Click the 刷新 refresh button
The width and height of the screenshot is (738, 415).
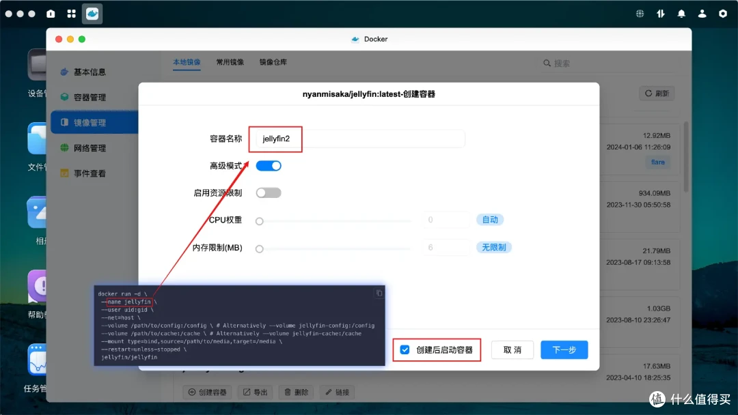tap(657, 94)
